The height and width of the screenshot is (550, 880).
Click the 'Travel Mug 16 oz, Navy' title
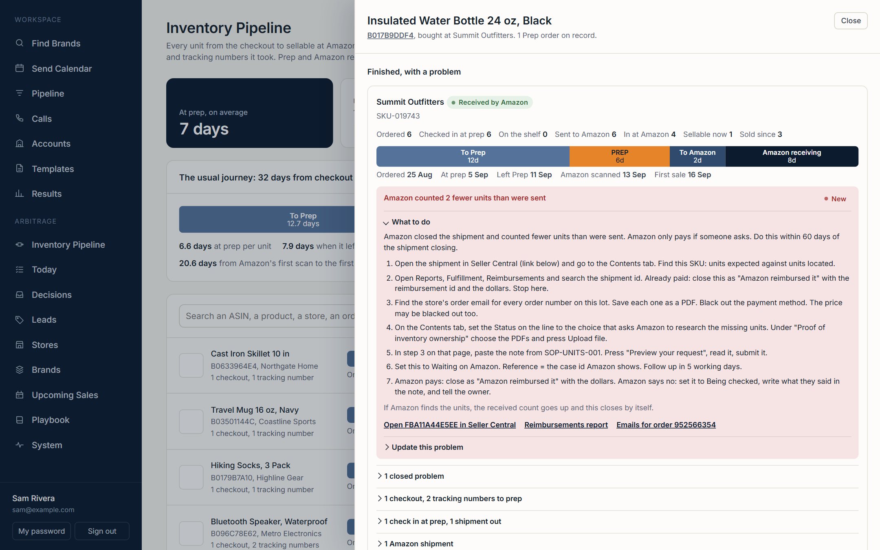point(255,410)
